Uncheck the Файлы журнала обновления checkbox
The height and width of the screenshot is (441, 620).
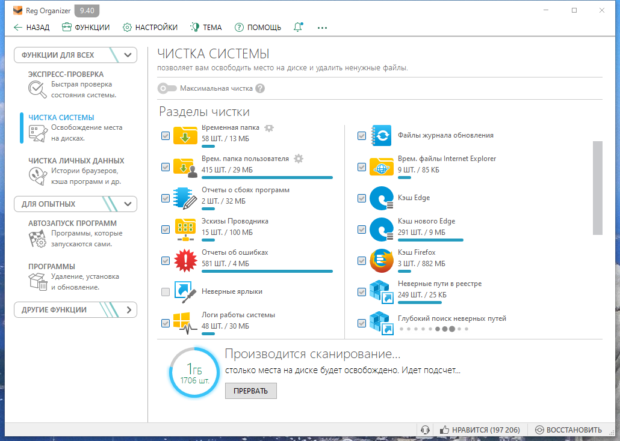tap(362, 136)
